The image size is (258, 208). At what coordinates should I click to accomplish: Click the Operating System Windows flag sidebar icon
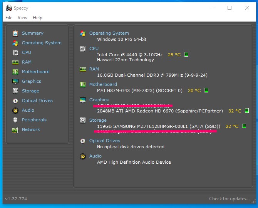[15, 43]
